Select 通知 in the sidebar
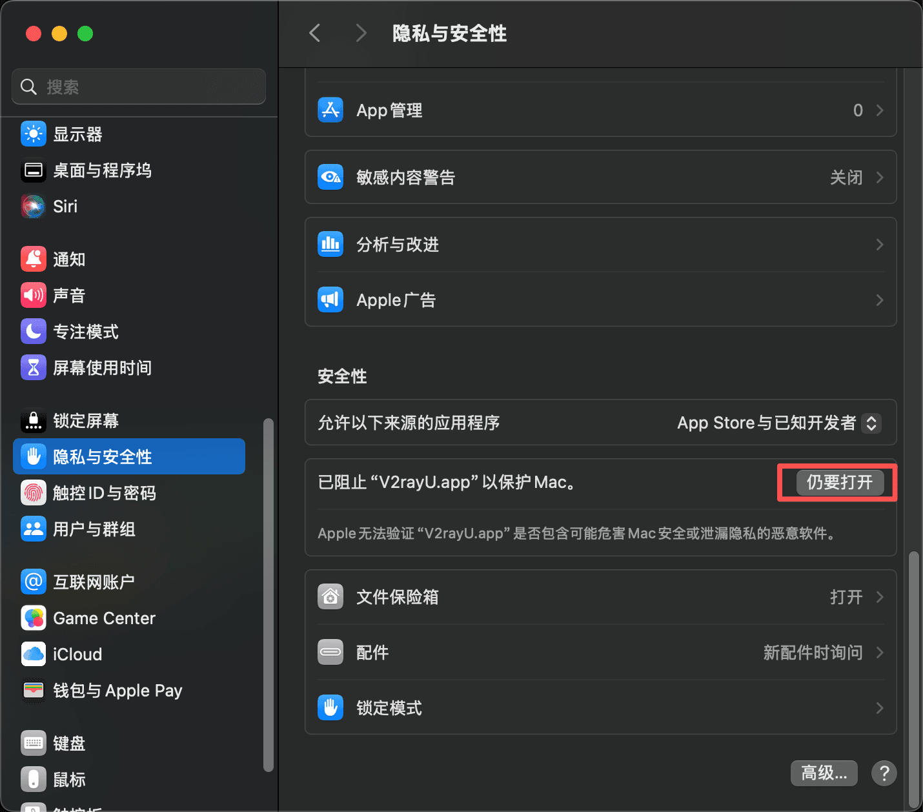923x812 pixels. 129,259
